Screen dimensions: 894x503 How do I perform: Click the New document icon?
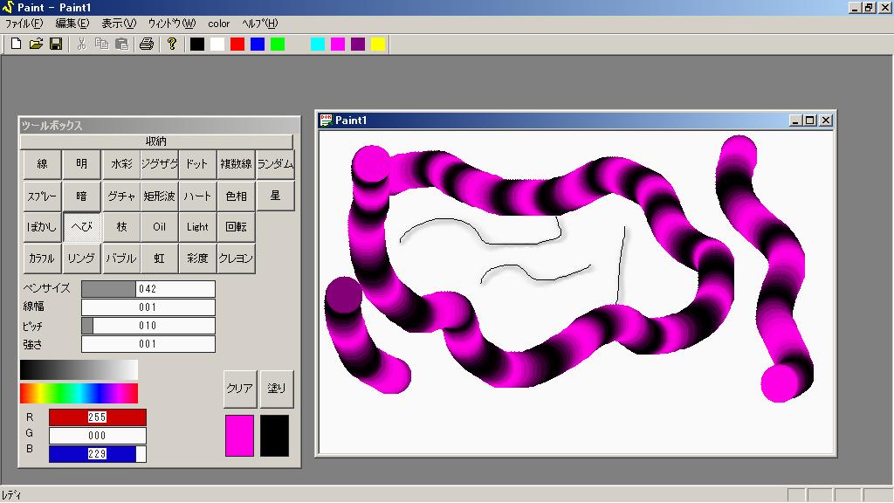16,45
